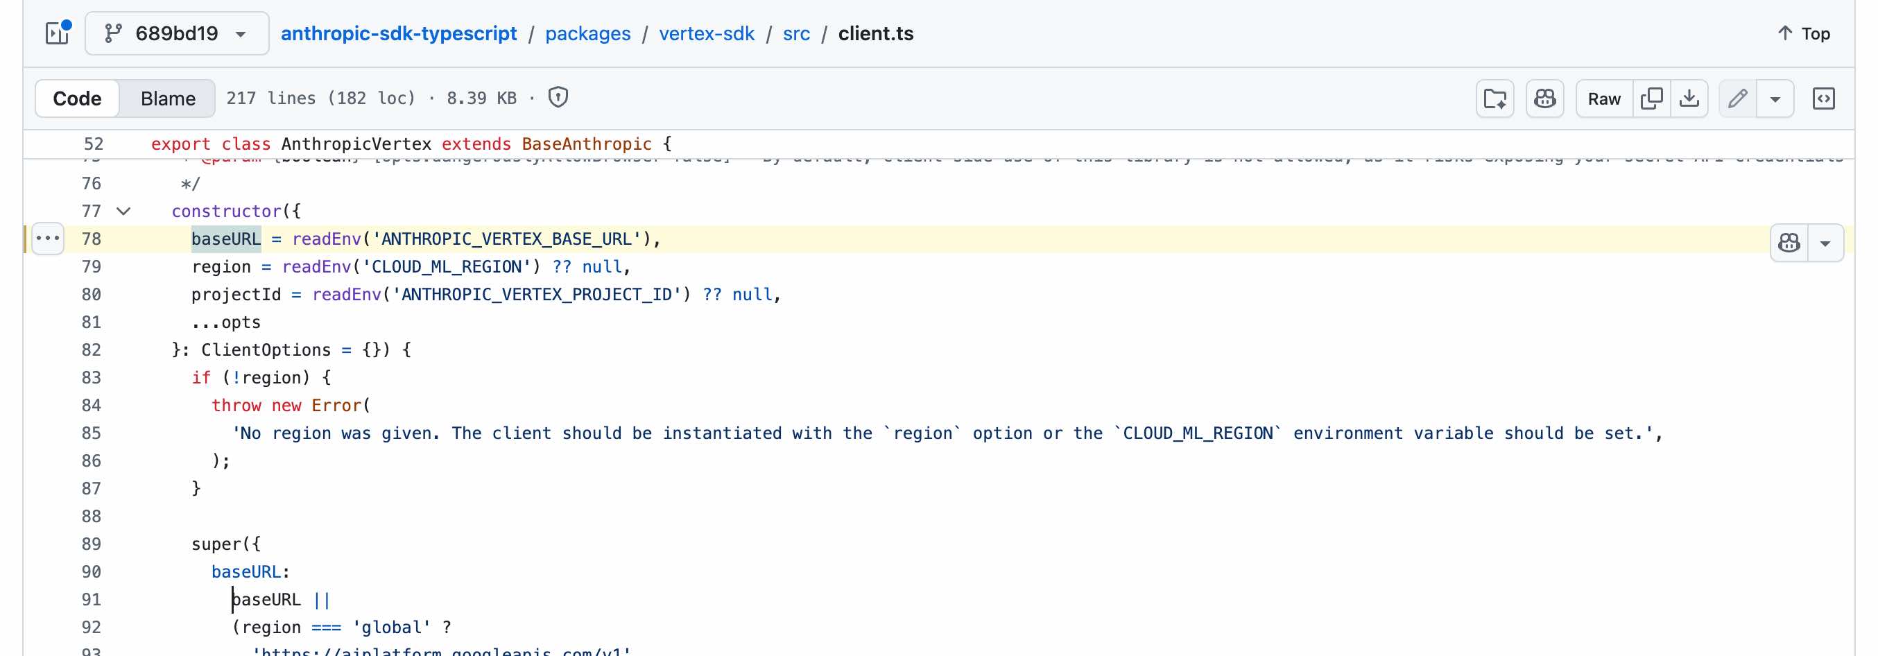Image resolution: width=1878 pixels, height=656 pixels.
Task: Switch to the Blame view tab
Action: 168,98
